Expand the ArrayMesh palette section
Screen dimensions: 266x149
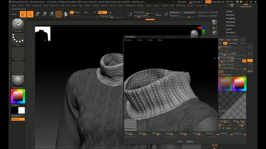click(231, 18)
